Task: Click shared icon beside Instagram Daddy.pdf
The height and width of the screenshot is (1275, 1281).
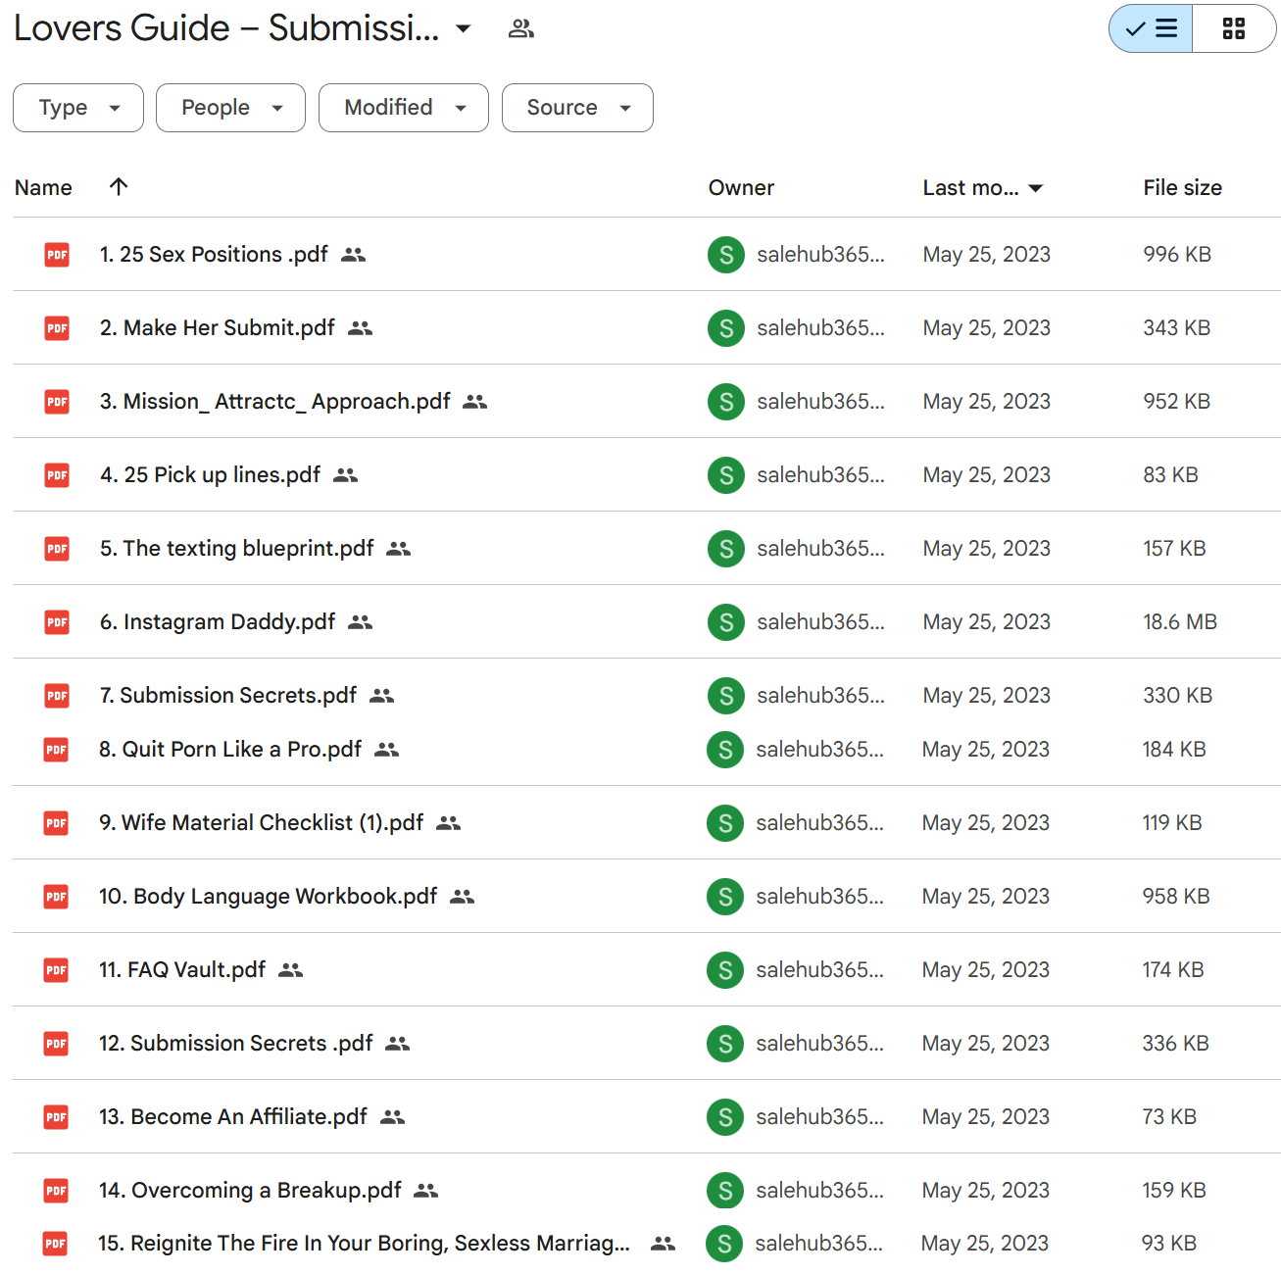Action: [x=361, y=622]
